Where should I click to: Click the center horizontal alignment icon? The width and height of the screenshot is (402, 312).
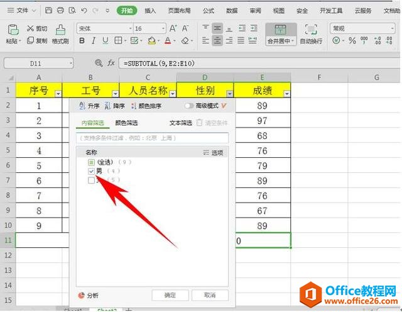[217, 41]
